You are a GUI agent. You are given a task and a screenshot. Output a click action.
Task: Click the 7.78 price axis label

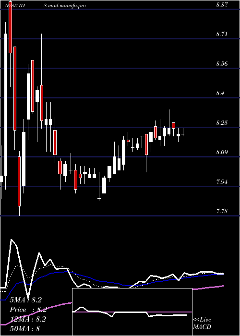[x=222, y=211]
